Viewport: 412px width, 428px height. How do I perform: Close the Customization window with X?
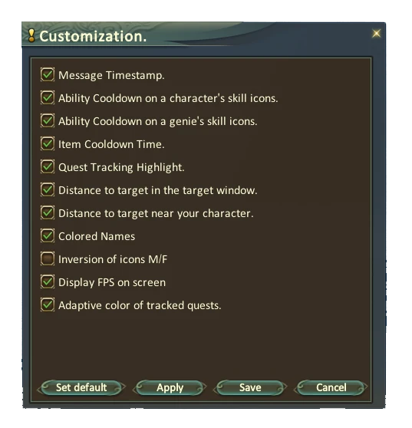(376, 34)
